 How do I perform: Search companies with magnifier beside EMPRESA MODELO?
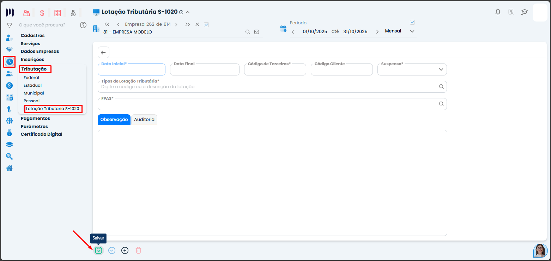[248, 32]
